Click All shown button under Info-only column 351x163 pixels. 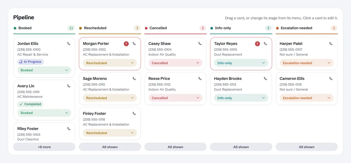241,147
